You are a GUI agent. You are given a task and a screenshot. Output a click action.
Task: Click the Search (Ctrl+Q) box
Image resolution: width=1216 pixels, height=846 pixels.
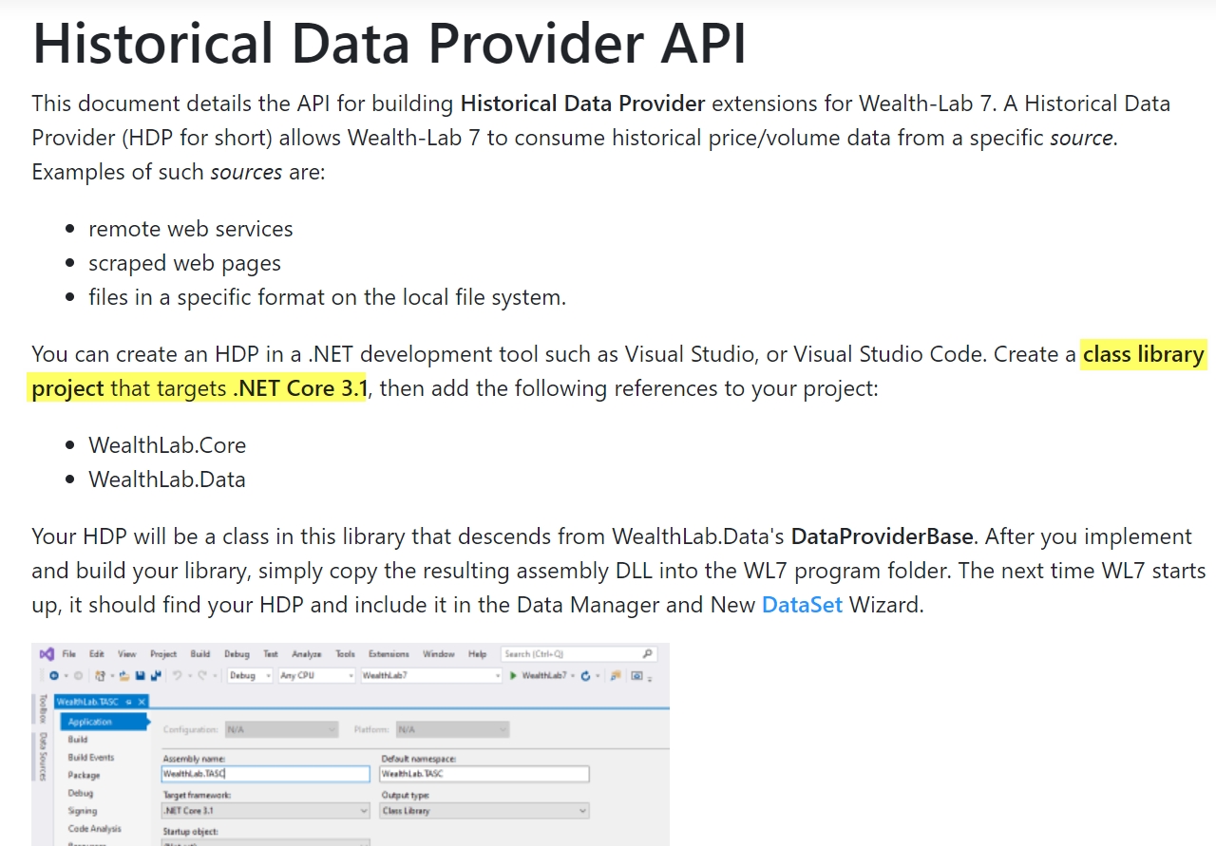pos(578,654)
